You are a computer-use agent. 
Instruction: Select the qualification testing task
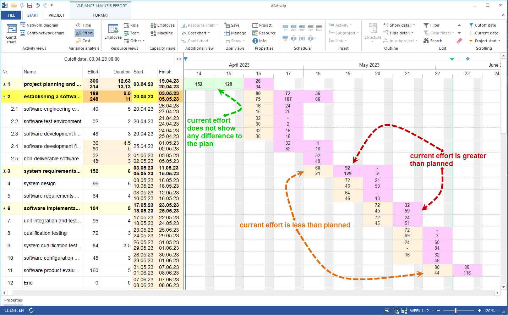pyautogui.click(x=92, y=233)
